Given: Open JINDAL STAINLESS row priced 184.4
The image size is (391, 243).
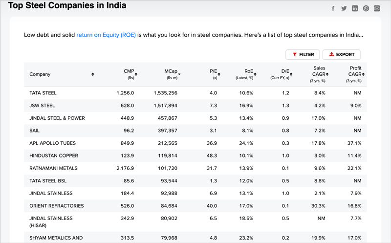Looking at the screenshot, I should coord(195,193).
